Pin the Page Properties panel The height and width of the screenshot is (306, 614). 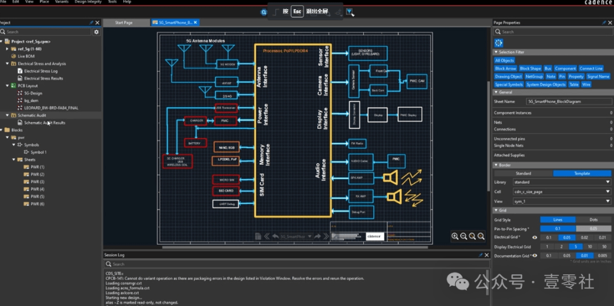603,23
